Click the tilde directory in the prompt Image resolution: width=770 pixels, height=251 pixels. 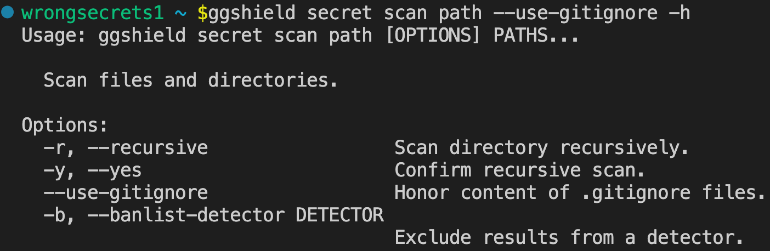(x=180, y=13)
